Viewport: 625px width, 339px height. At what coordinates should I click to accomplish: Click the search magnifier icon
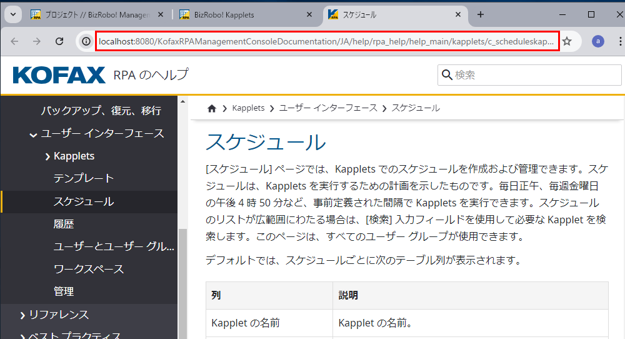pyautogui.click(x=447, y=75)
